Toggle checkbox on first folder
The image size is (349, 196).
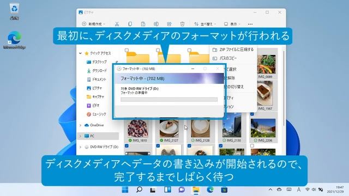[127, 50]
